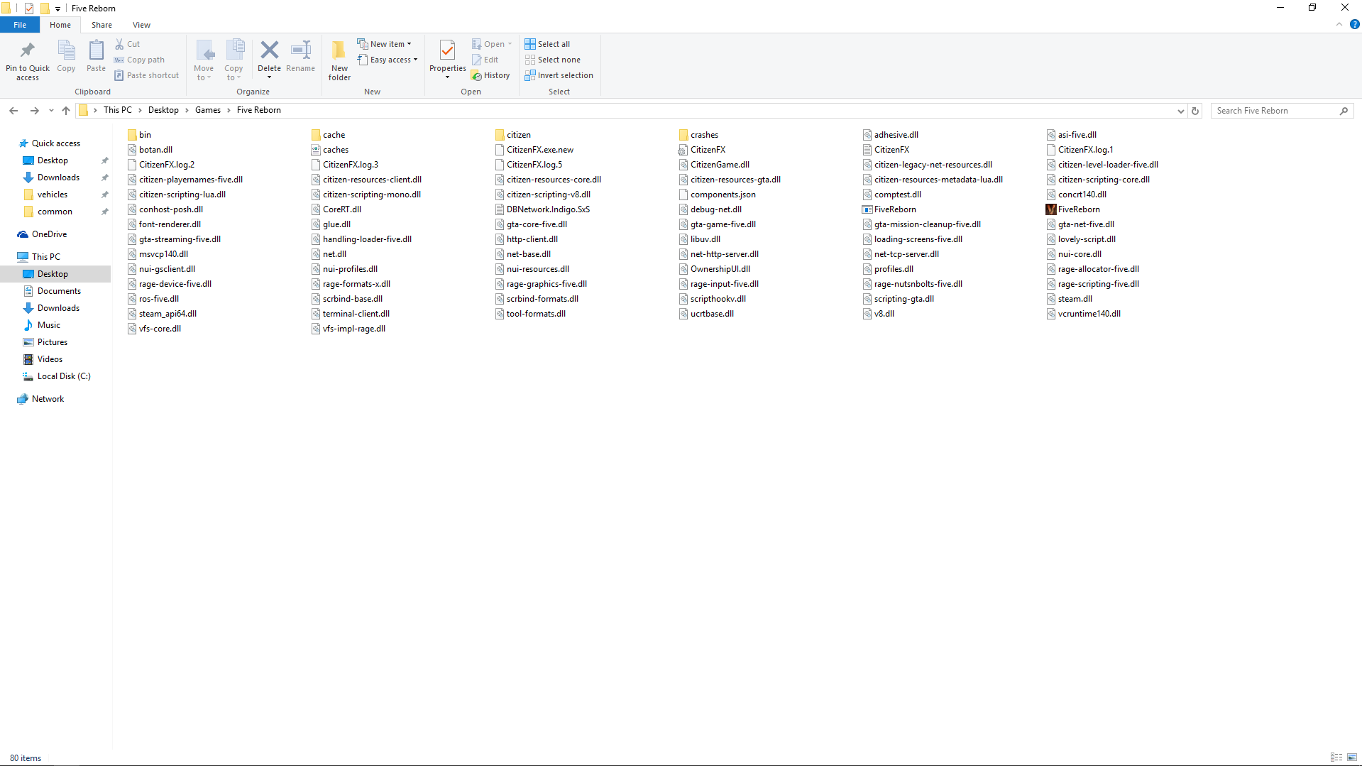Open History in the ribbon

tap(491, 75)
